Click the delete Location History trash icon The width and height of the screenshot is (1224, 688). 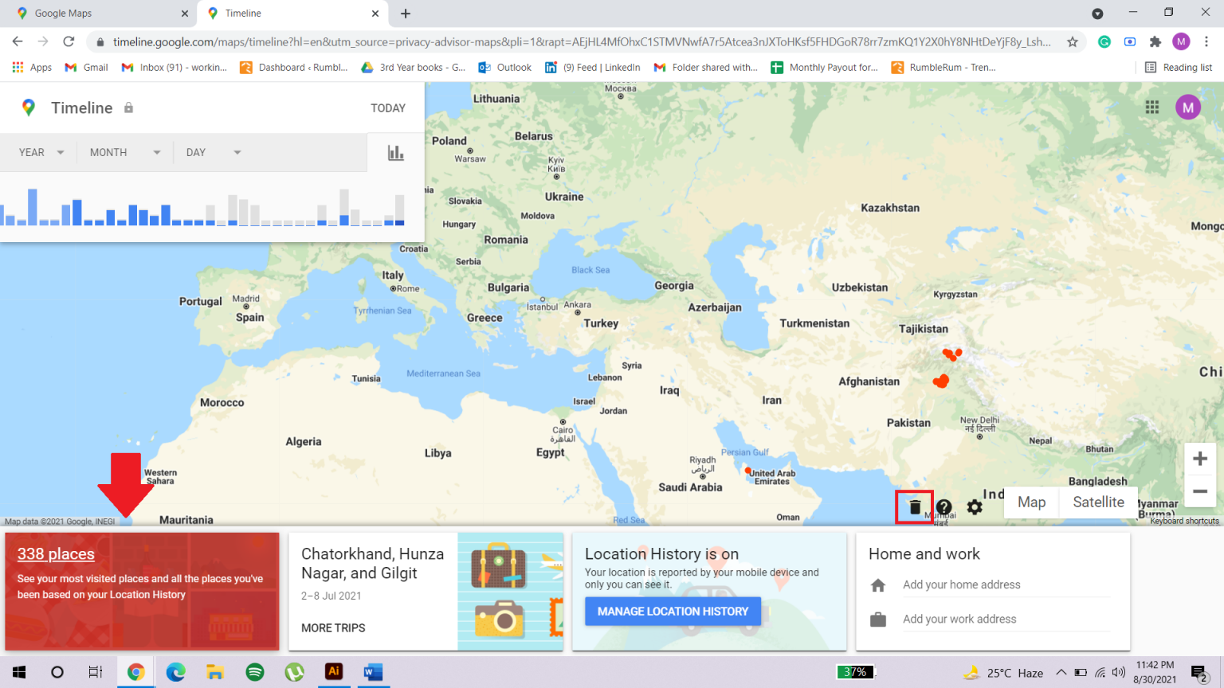pos(913,506)
